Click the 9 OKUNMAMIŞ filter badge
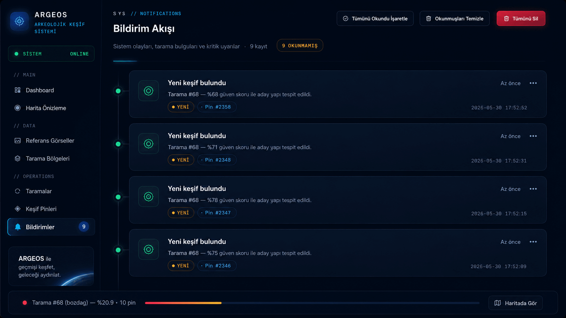Viewport: 566px width, 318px height. tap(300, 46)
